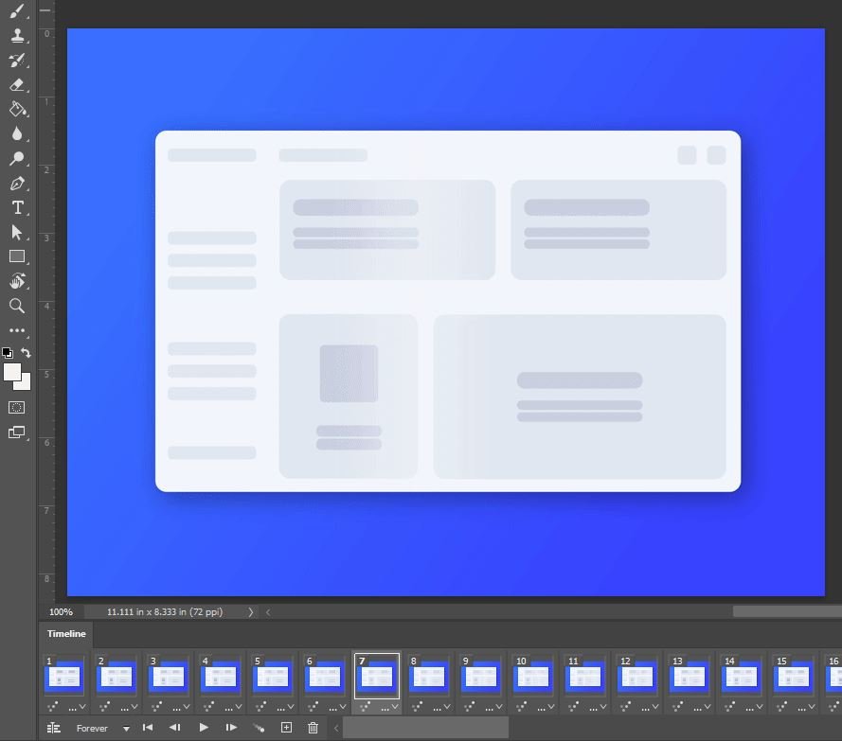Select animation frame 2
The image size is (842, 741).
116,676
